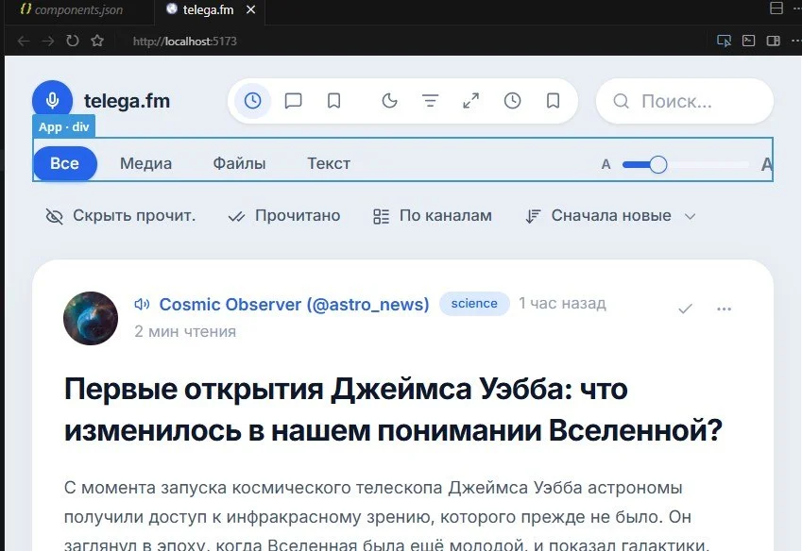
Task: Click the clock icon next to expand arrows
Action: pyautogui.click(x=512, y=101)
